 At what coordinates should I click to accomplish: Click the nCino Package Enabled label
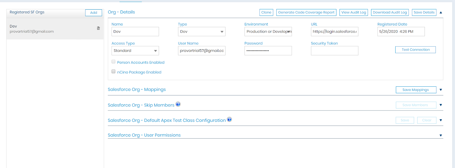[139, 72]
